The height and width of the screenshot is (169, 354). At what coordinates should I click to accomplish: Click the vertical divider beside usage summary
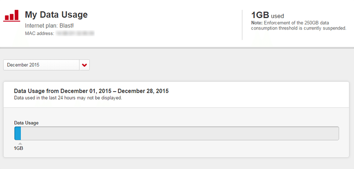coord(242,25)
